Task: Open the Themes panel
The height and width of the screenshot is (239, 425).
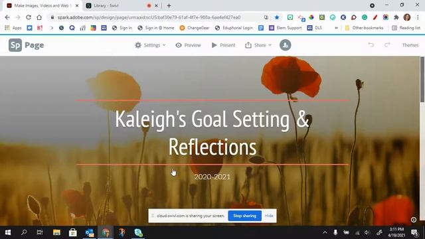Action: pyautogui.click(x=410, y=45)
